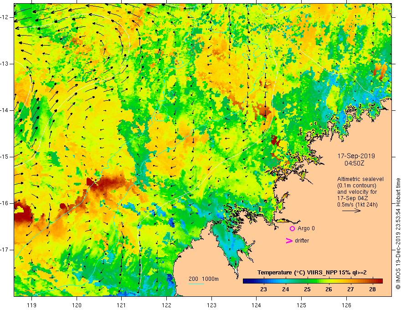Click the colorbar label 25
401x310 pixels.
[307, 289]
